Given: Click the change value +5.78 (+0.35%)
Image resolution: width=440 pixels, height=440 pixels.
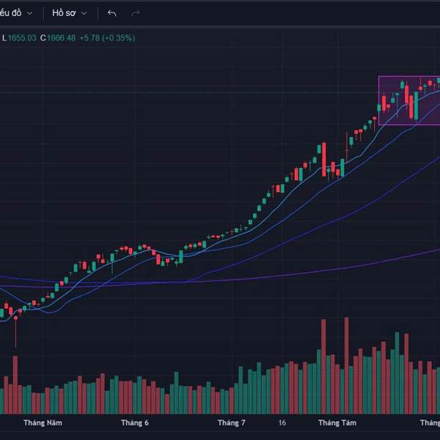Looking at the screenshot, I should [x=107, y=38].
